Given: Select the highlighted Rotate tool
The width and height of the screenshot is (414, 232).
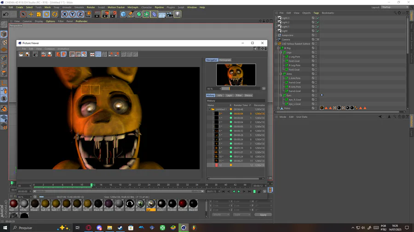Looking at the screenshot, I should pos(47,14).
